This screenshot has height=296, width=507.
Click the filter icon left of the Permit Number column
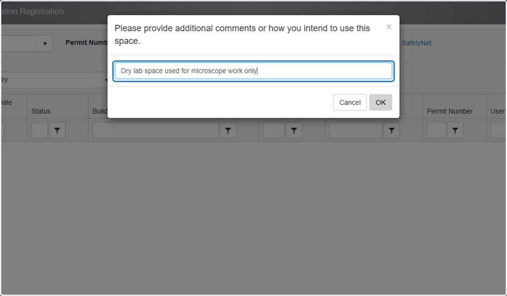(392, 131)
